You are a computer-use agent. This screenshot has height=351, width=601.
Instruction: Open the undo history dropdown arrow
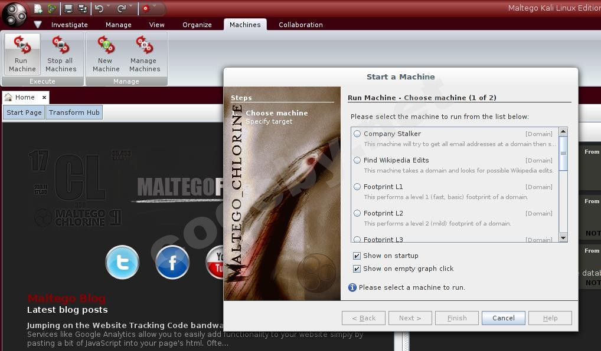point(109,6)
